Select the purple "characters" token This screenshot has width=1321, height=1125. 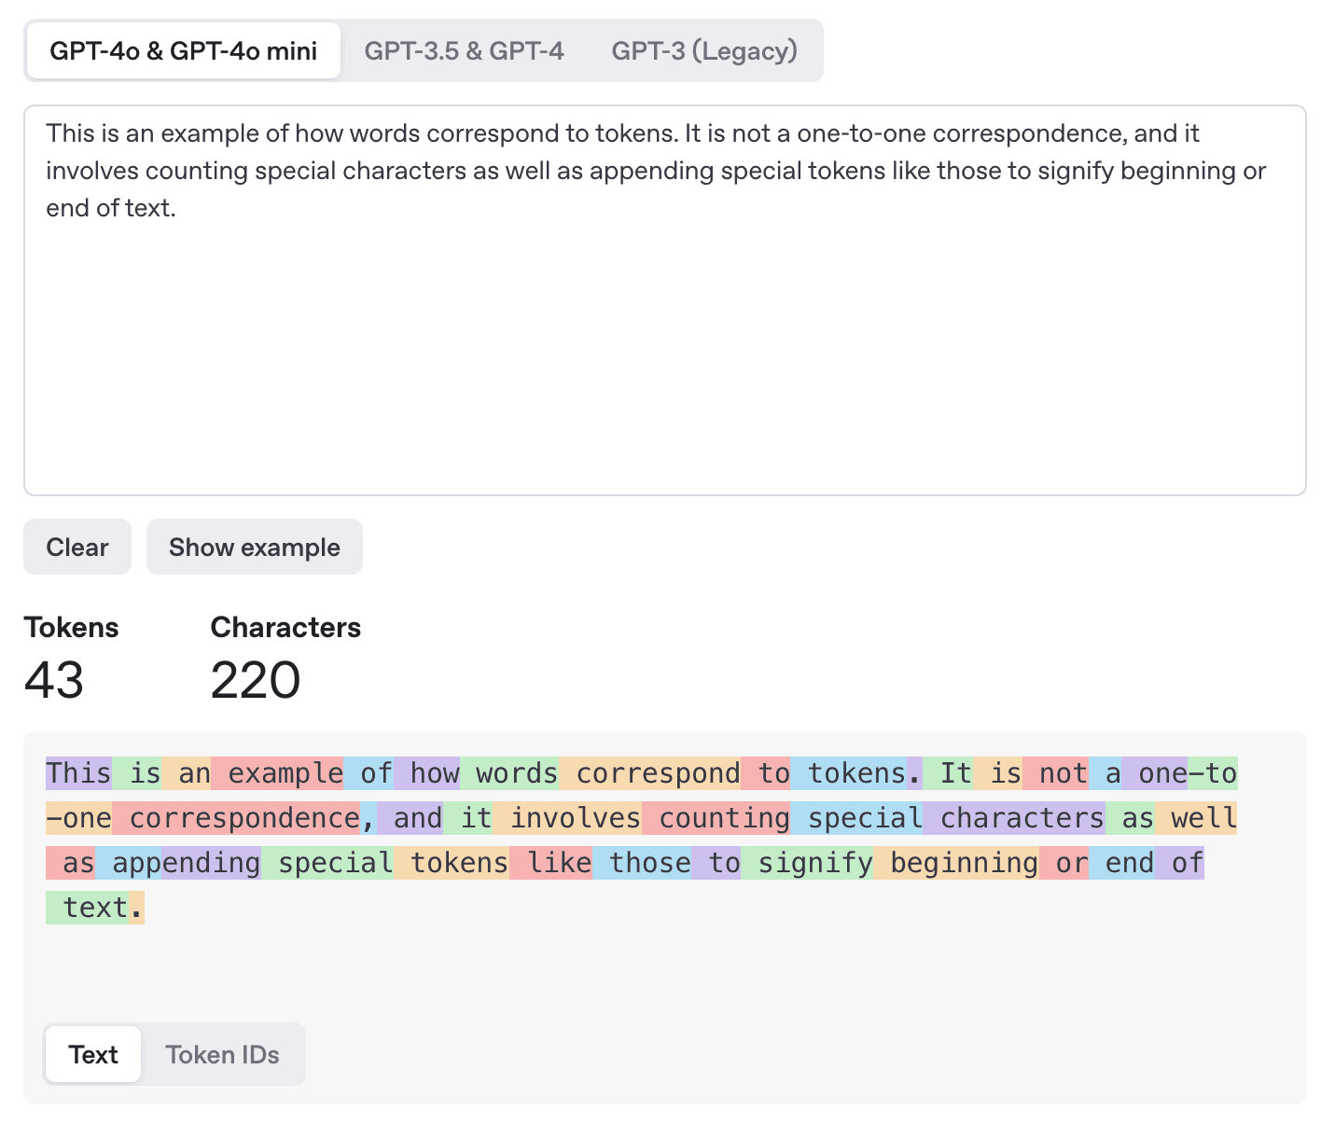[x=1014, y=818]
